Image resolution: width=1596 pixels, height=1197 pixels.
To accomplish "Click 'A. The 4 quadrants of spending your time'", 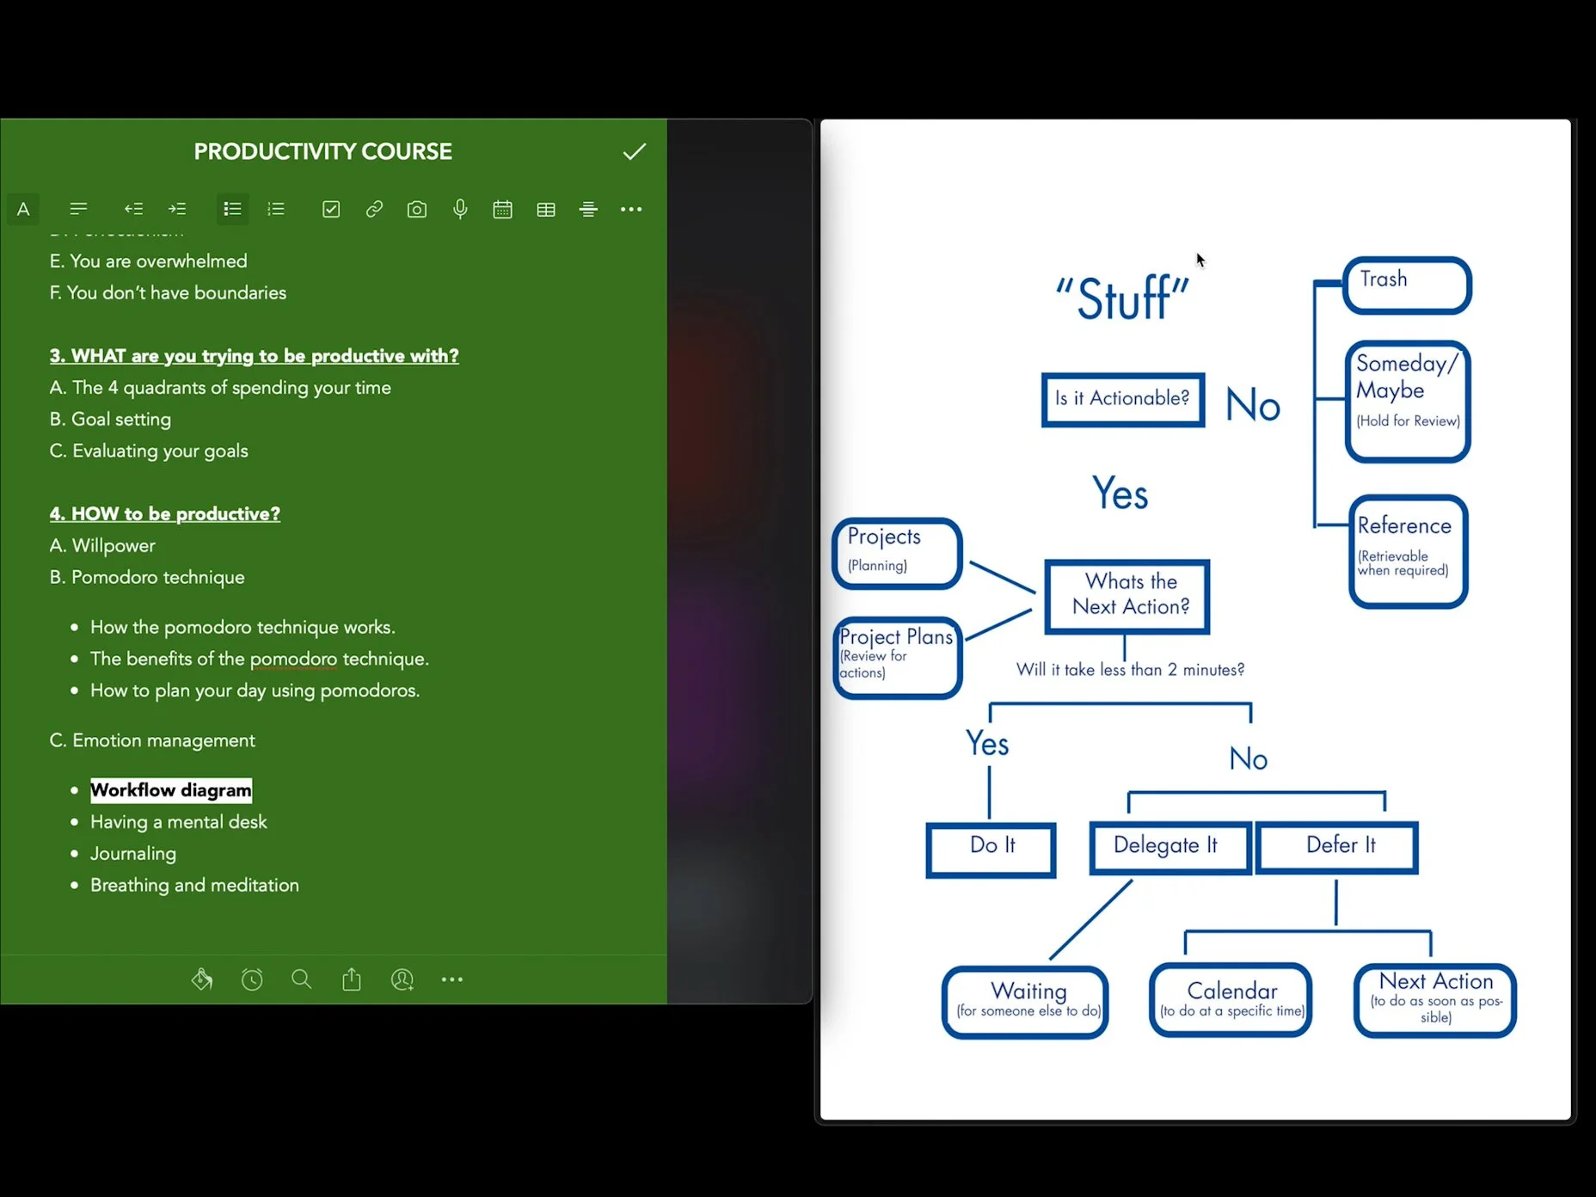I will click(x=220, y=388).
